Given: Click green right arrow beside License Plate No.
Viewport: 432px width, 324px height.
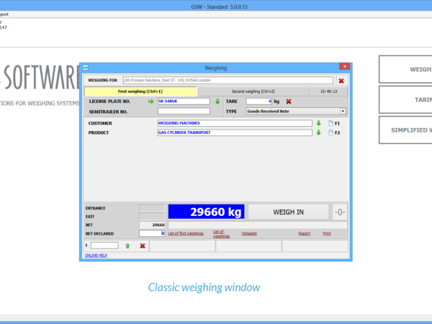Looking at the screenshot, I should [x=150, y=102].
